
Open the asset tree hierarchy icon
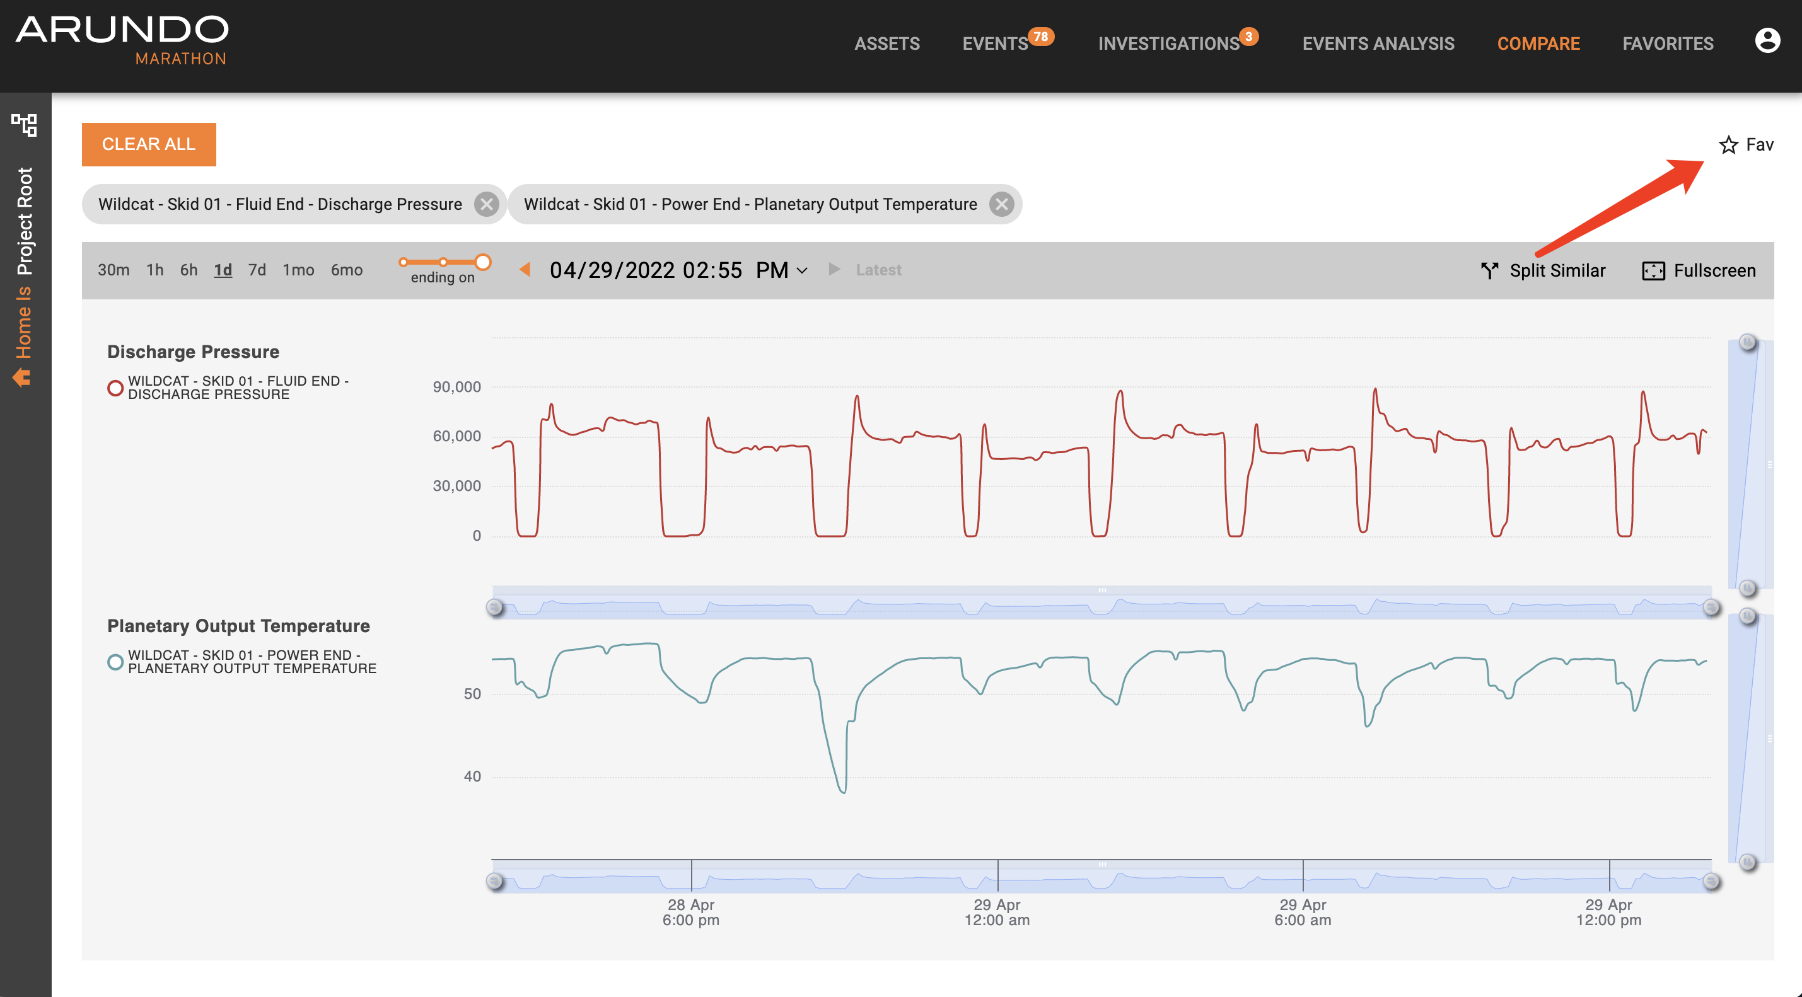(24, 125)
